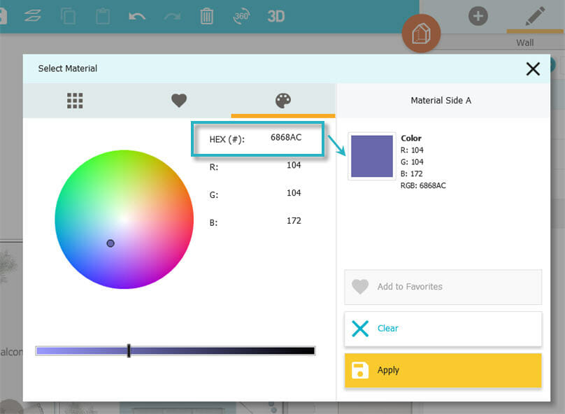Click the HEX color value field
The image size is (565, 414).
tap(286, 138)
